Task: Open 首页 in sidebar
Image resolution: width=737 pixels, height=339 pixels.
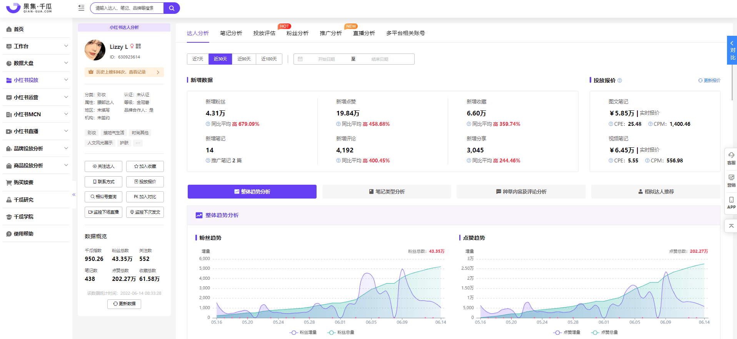Action: [x=36, y=29]
